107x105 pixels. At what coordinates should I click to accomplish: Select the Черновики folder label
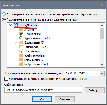(33, 34)
